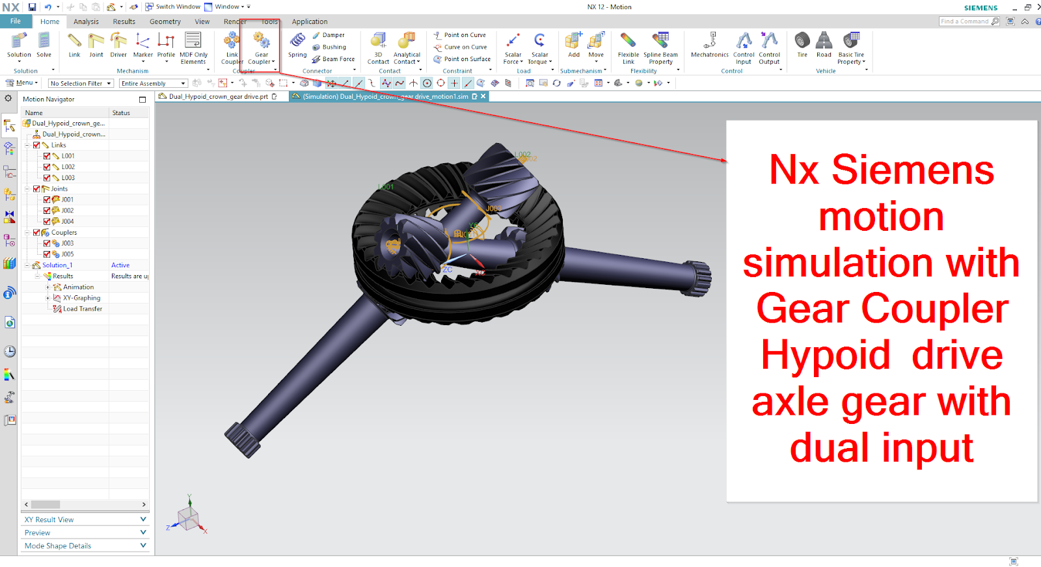Switch to Dual_Hypoid_crown_gear drive.prt tab
The height and width of the screenshot is (567, 1041).
click(218, 96)
